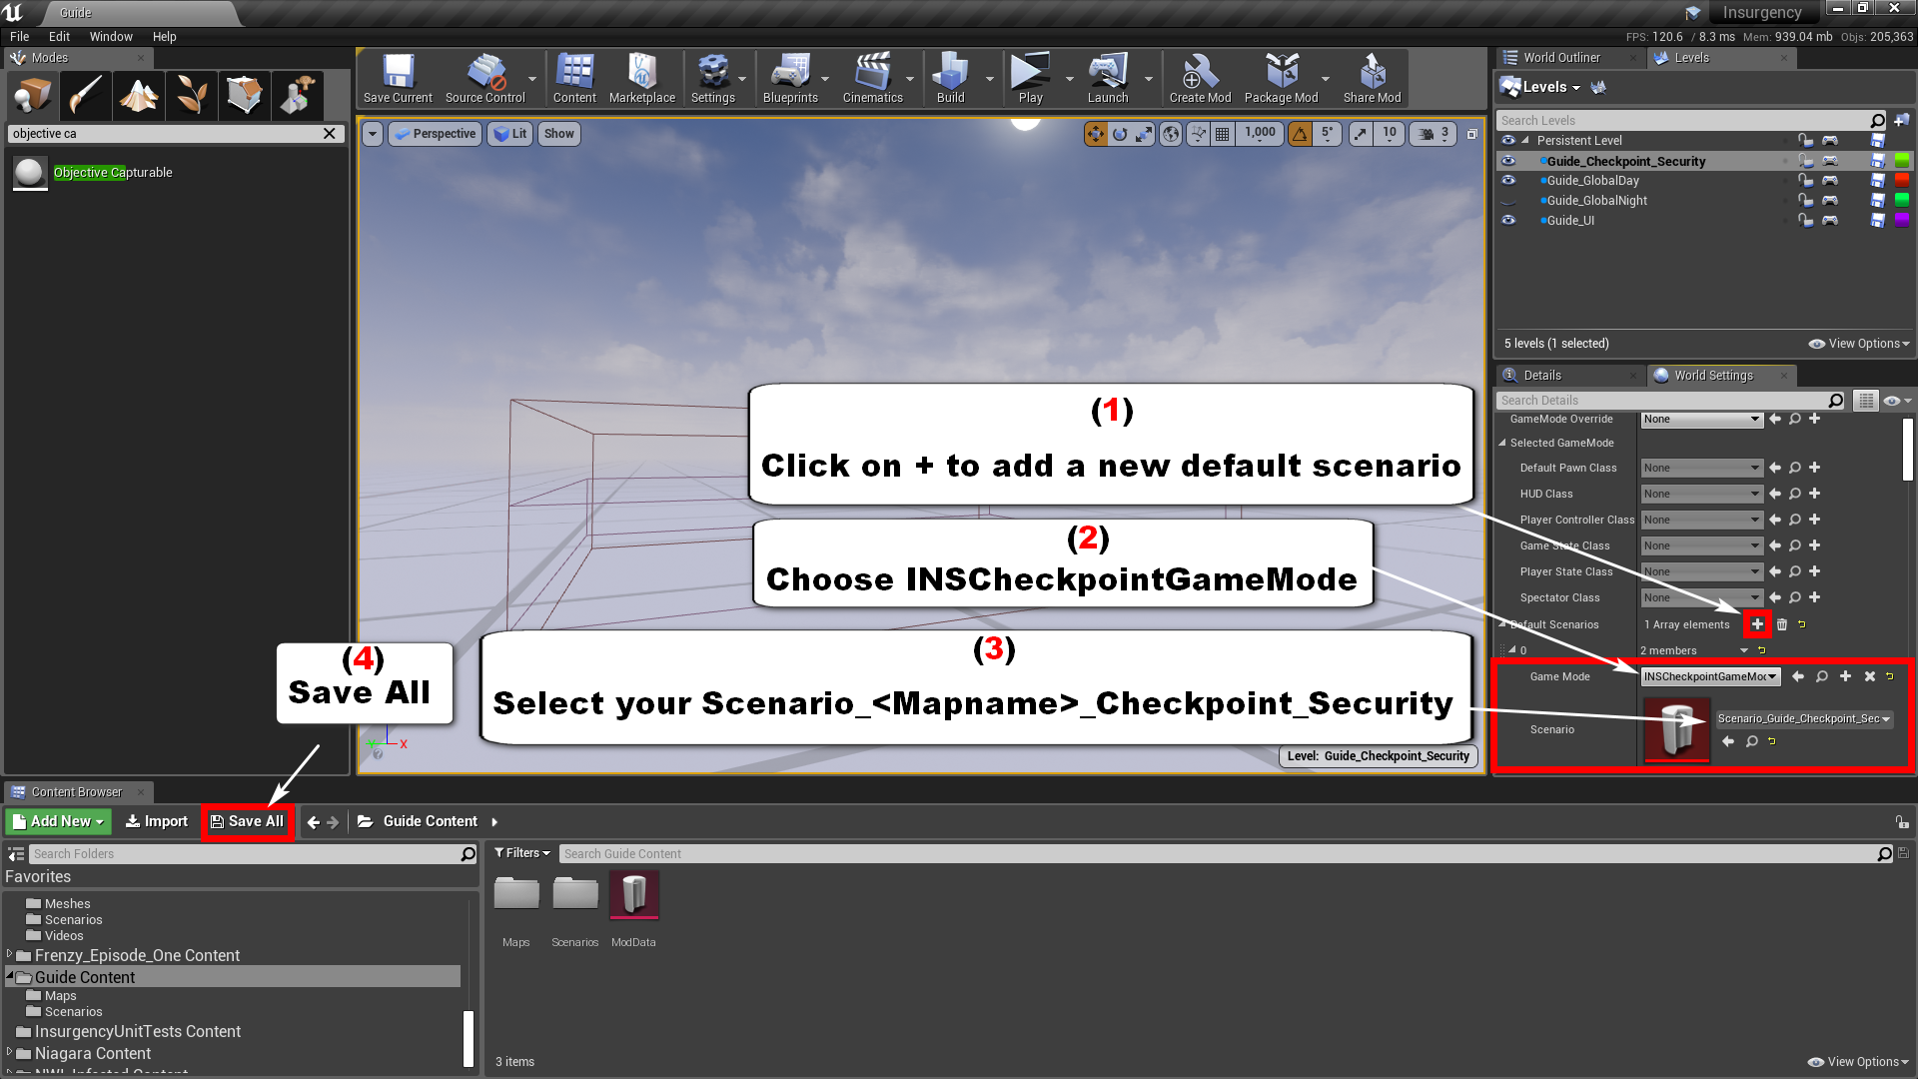Open Window menu

111,36
